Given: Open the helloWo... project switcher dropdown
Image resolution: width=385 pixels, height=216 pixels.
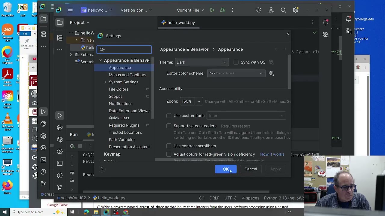Looking at the screenshot, I should pyautogui.click(x=96, y=10).
